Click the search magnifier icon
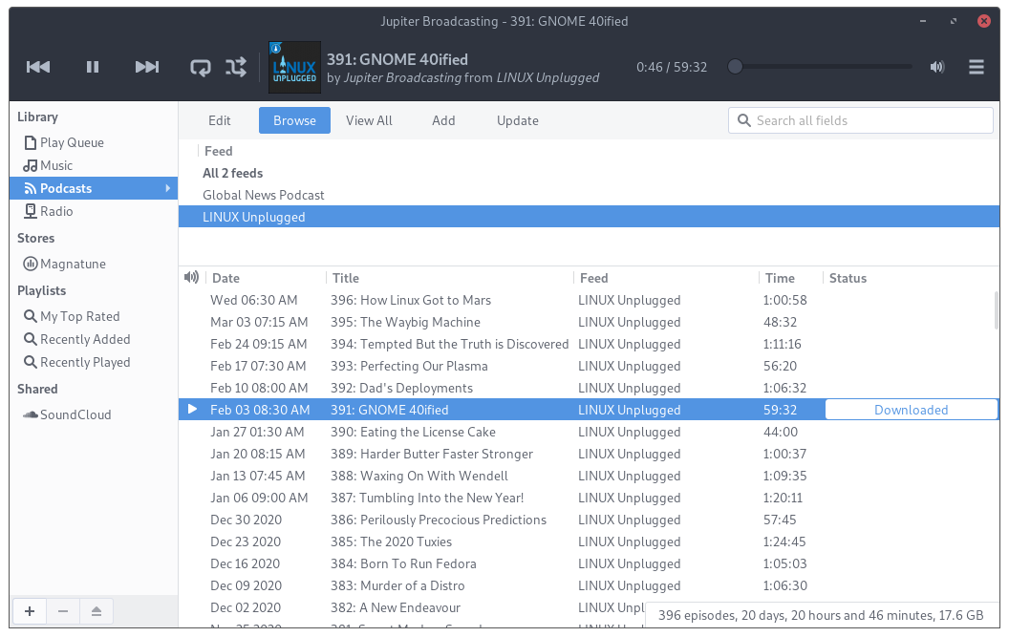This screenshot has height=637, width=1009. pyautogui.click(x=744, y=120)
